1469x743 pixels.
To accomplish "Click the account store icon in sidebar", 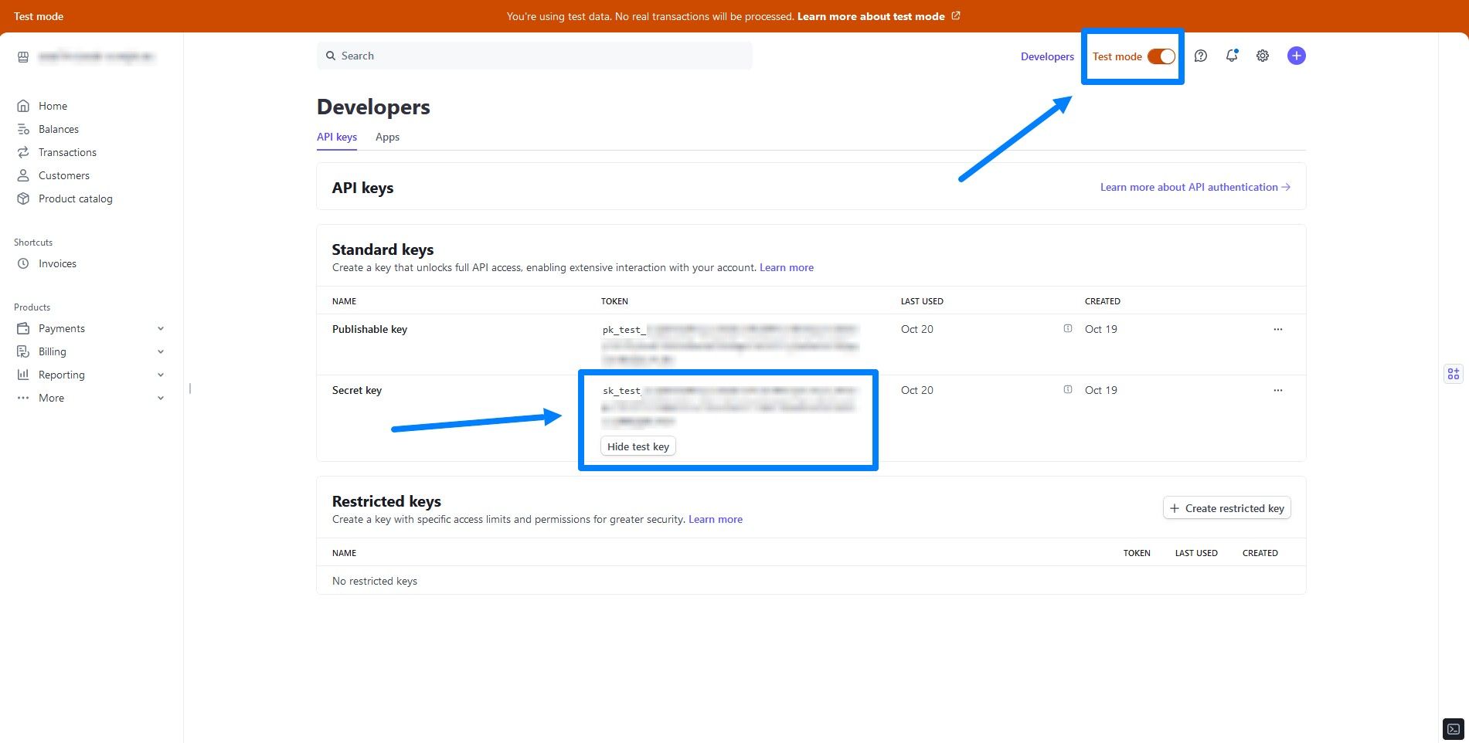I will click(x=23, y=56).
